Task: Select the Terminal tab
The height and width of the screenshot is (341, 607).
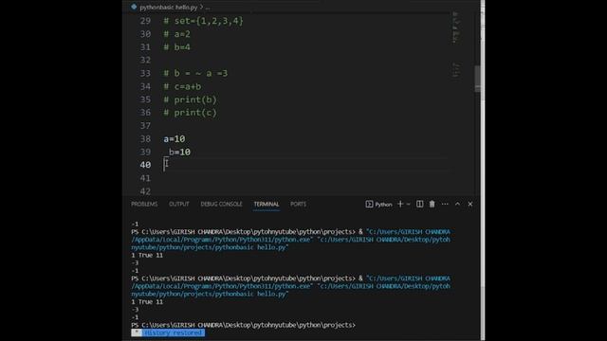Action: click(x=267, y=205)
